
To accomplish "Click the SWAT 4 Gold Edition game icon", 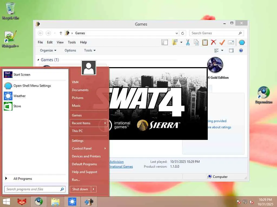I will (215, 65).
